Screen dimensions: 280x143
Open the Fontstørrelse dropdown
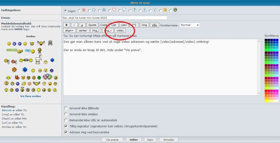190,25
